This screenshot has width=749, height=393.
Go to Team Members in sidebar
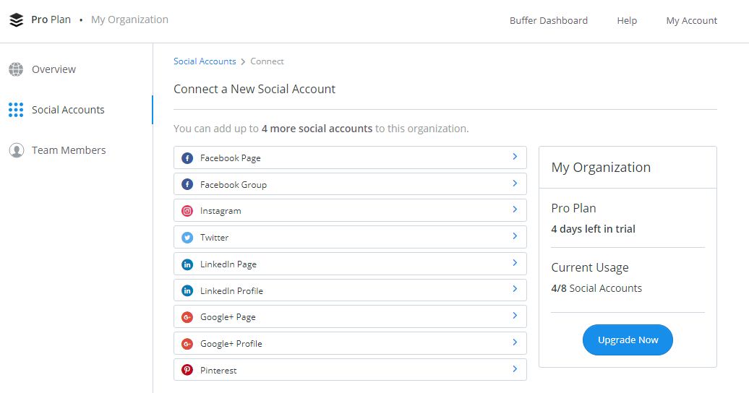[x=69, y=150]
